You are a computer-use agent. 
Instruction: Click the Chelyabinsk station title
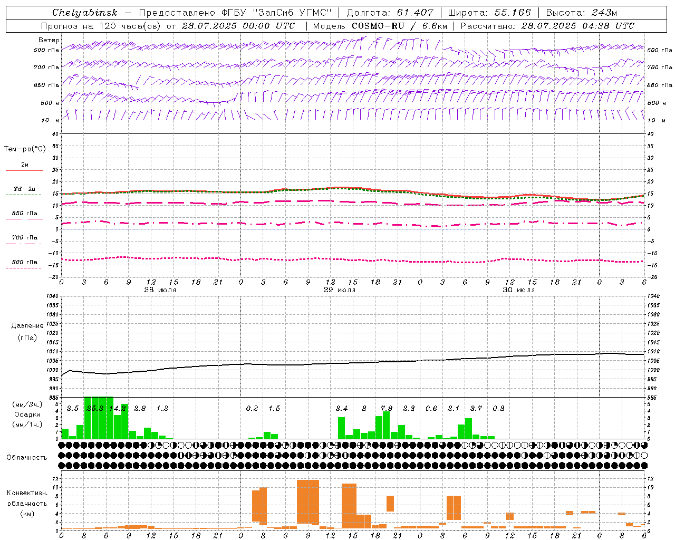[84, 13]
